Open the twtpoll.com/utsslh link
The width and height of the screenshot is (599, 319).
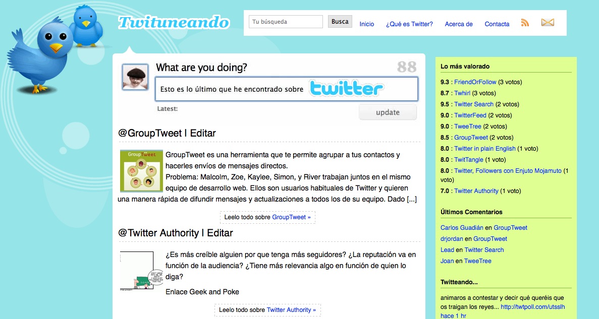point(532,307)
